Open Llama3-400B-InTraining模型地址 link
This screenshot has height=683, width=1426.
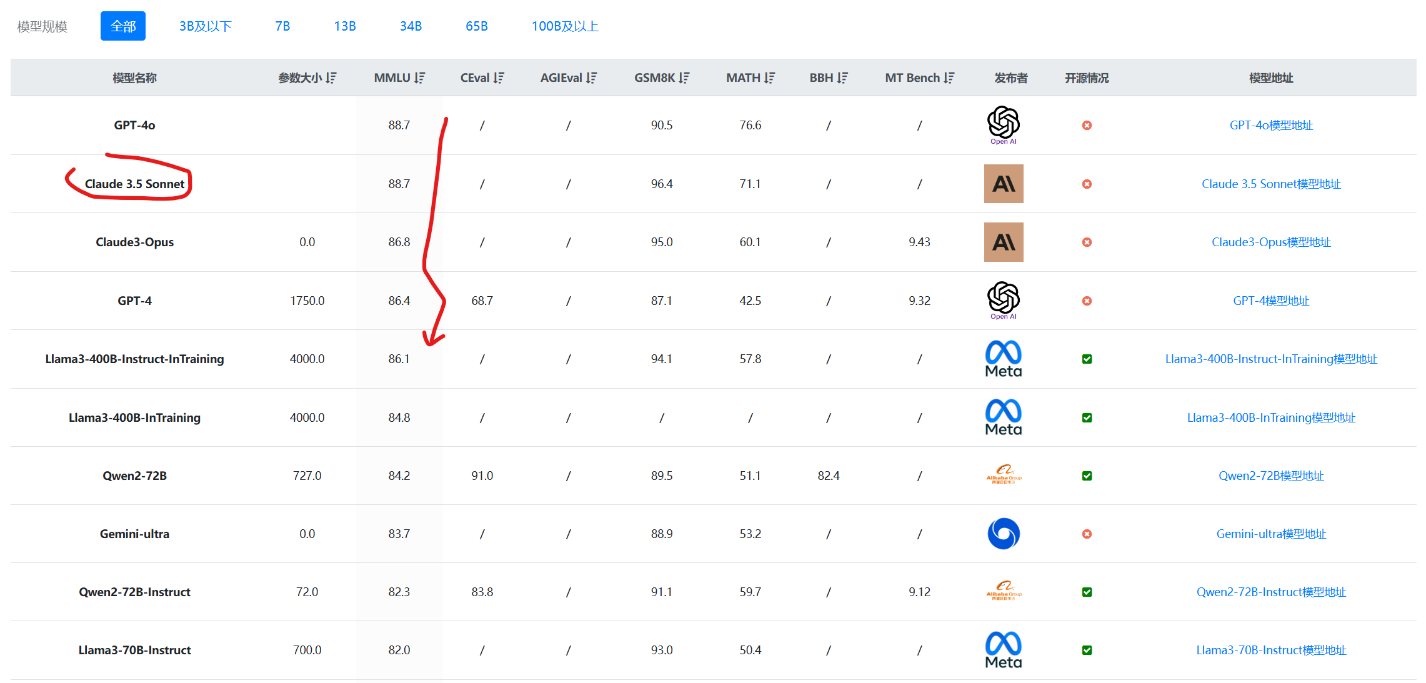click(x=1271, y=417)
